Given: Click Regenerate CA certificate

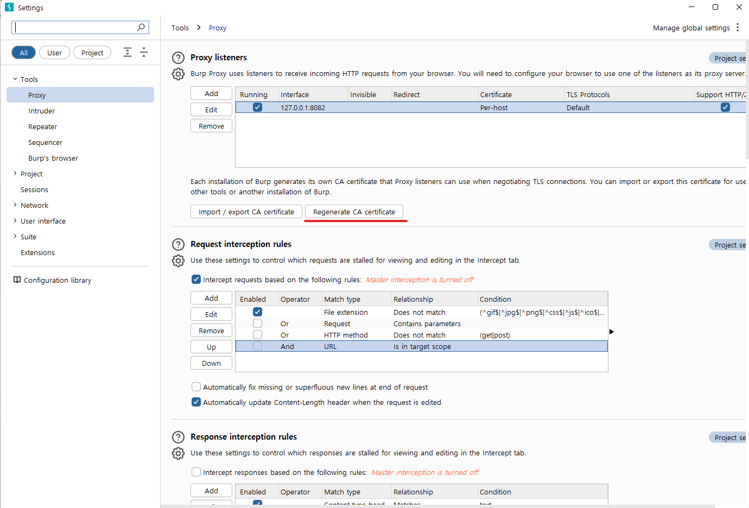Looking at the screenshot, I should tap(354, 212).
